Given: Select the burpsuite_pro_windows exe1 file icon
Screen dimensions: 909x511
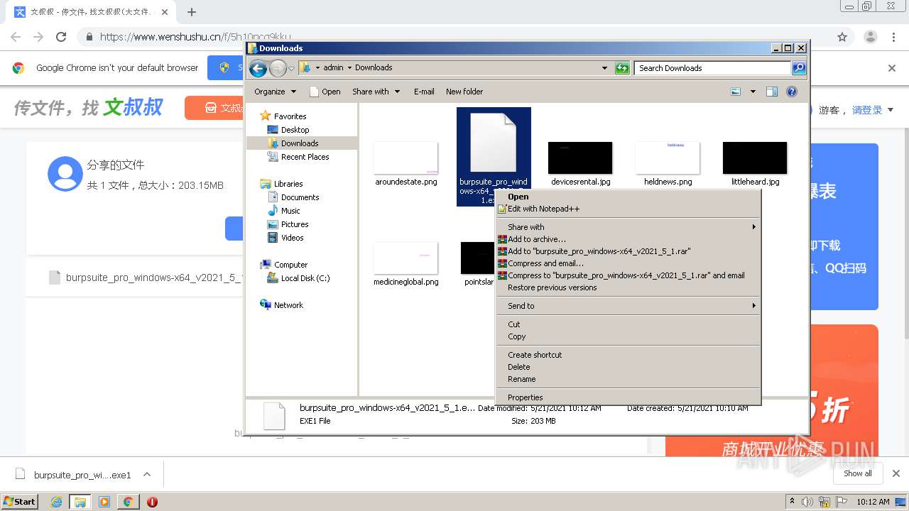Looking at the screenshot, I should (x=494, y=142).
